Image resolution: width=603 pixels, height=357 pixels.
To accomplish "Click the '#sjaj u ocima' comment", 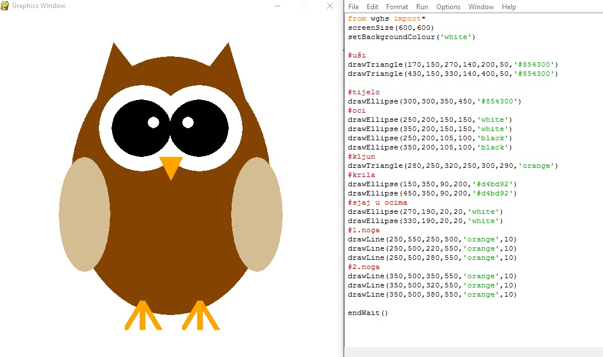I will coord(377,203).
